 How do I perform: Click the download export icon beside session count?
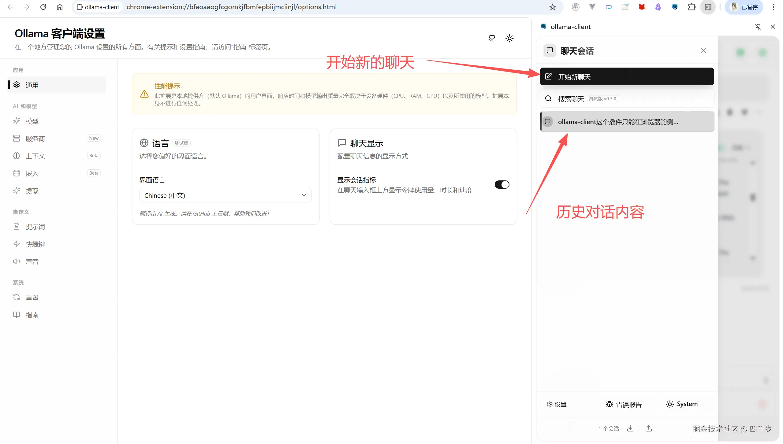[630, 428]
